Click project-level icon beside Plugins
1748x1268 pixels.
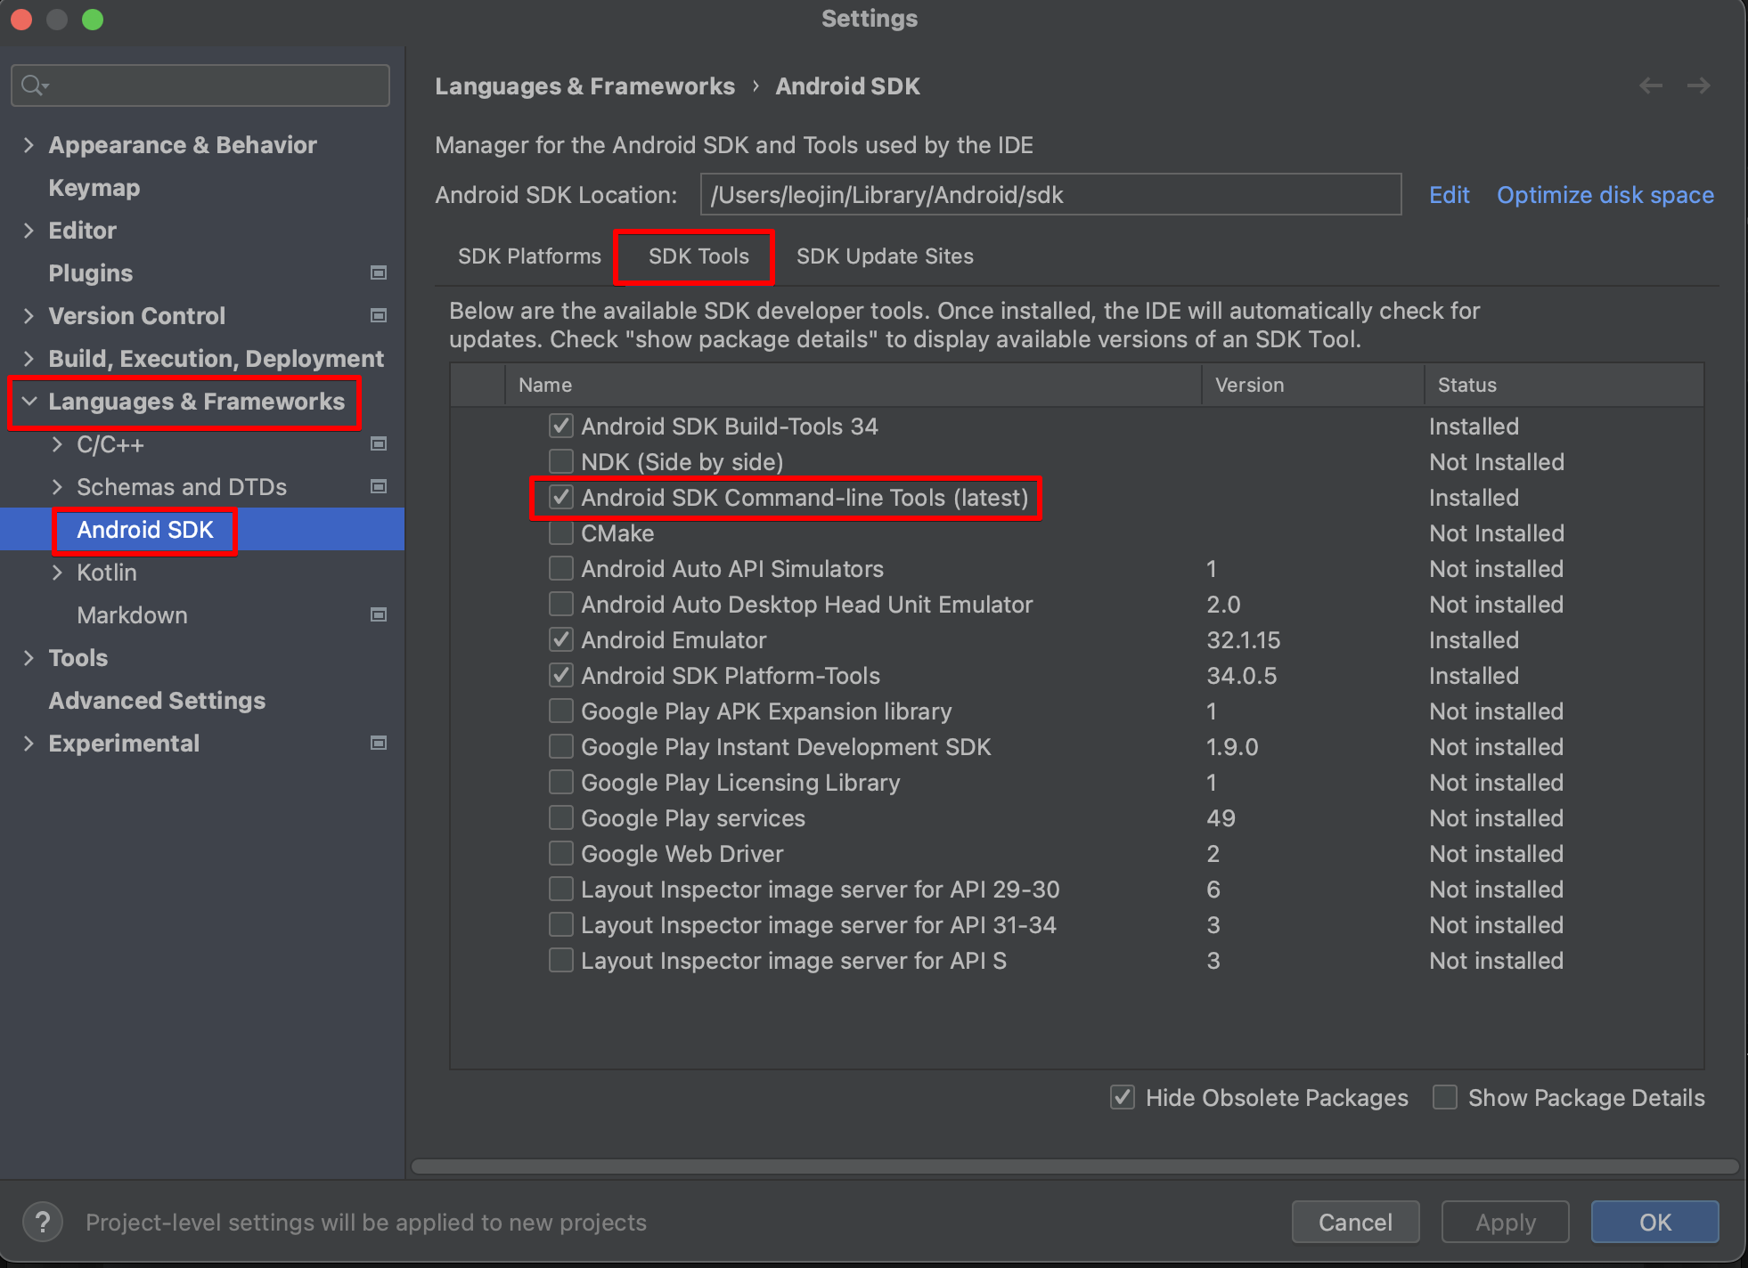click(x=379, y=272)
